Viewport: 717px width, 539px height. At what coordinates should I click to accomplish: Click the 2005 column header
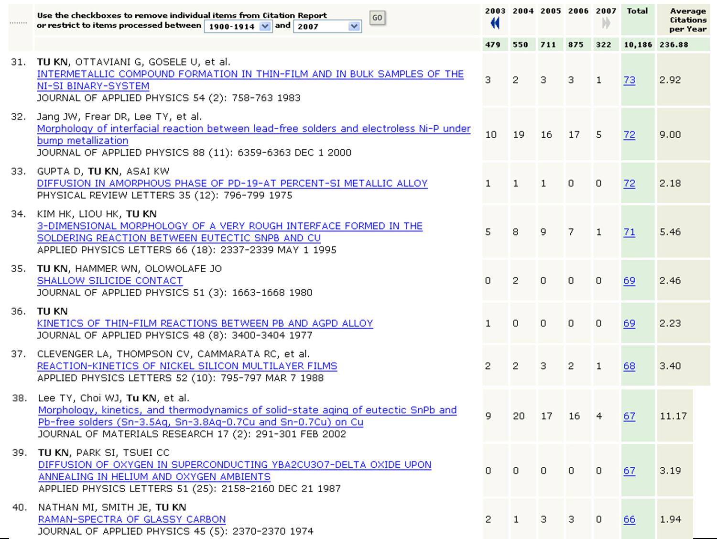pos(551,11)
